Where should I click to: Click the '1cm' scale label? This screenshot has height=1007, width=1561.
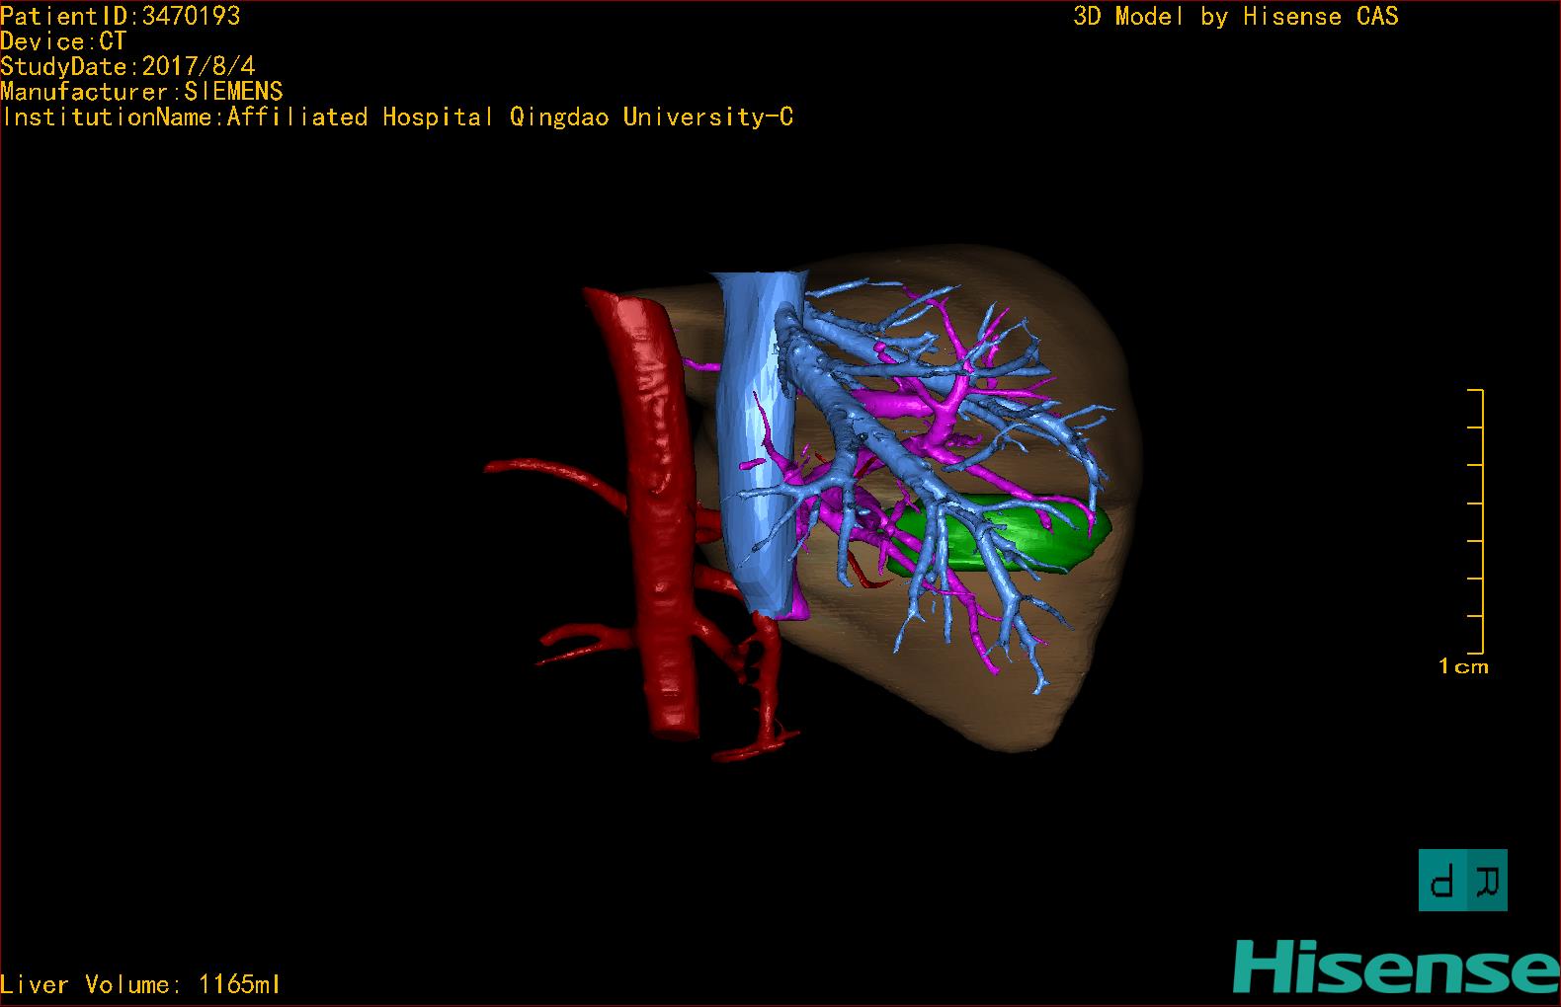pyautogui.click(x=1463, y=666)
